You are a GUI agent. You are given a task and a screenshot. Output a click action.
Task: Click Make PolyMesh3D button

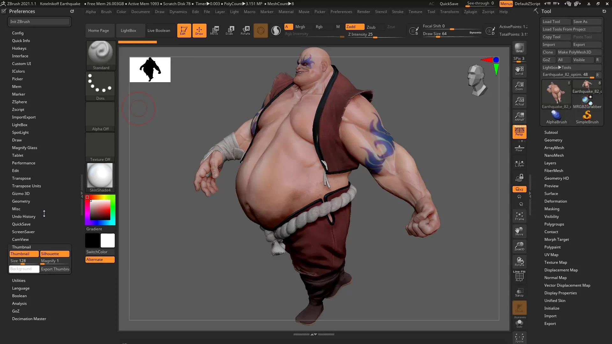[579, 52]
